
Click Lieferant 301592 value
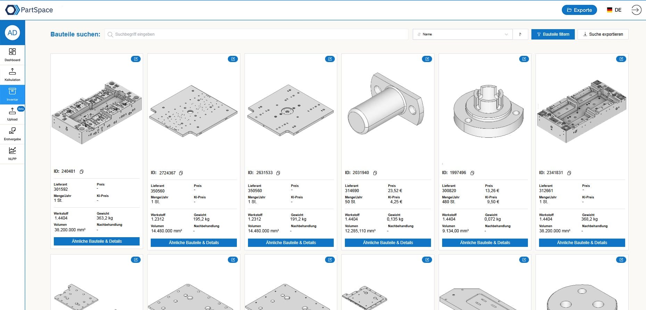(x=61, y=189)
